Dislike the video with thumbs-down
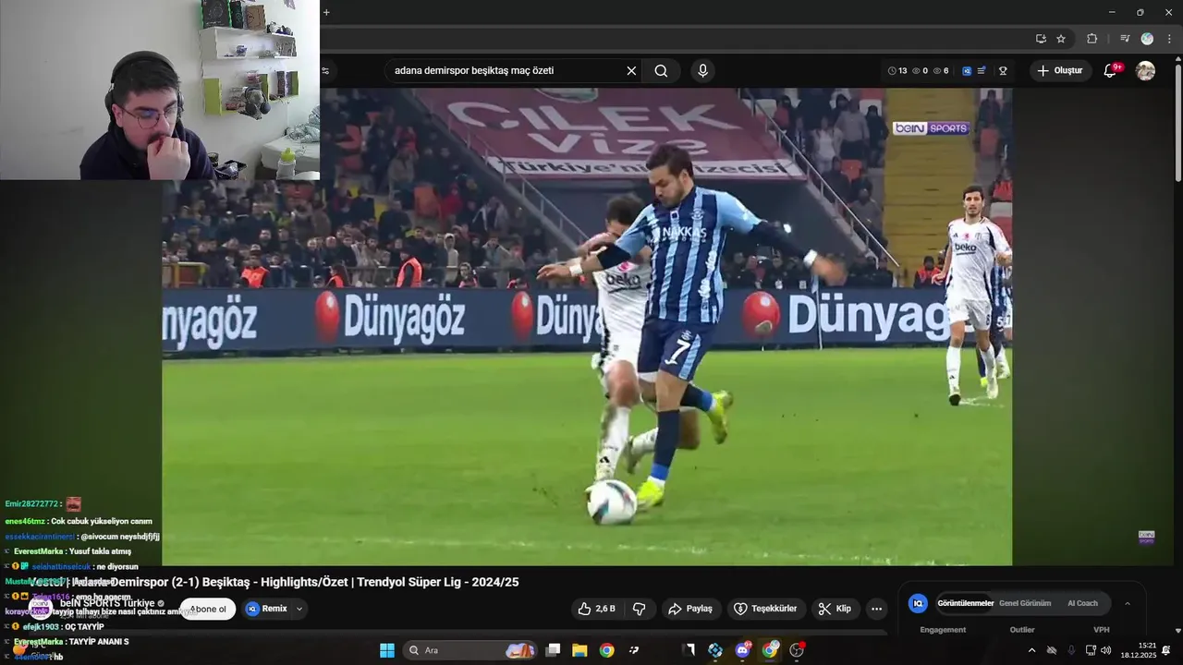 click(x=639, y=609)
